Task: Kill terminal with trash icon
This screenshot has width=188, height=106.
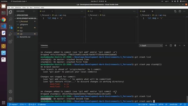Action: (x=175, y=46)
